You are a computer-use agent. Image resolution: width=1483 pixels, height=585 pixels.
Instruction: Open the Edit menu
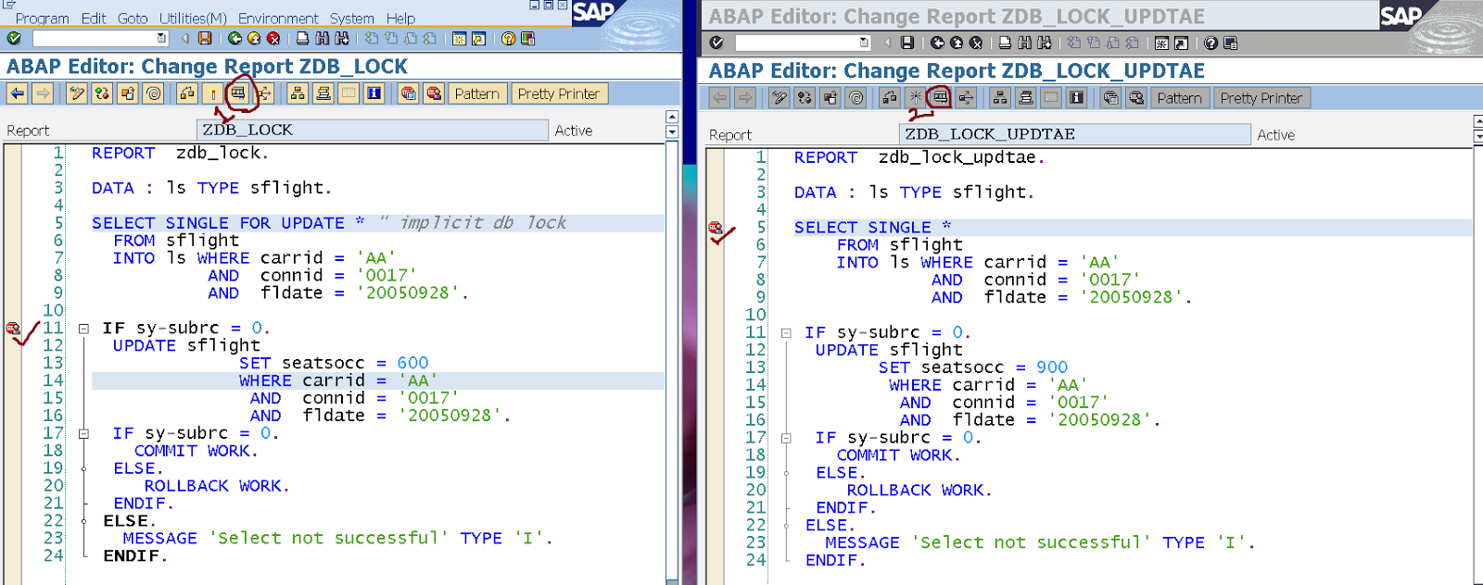tap(94, 18)
